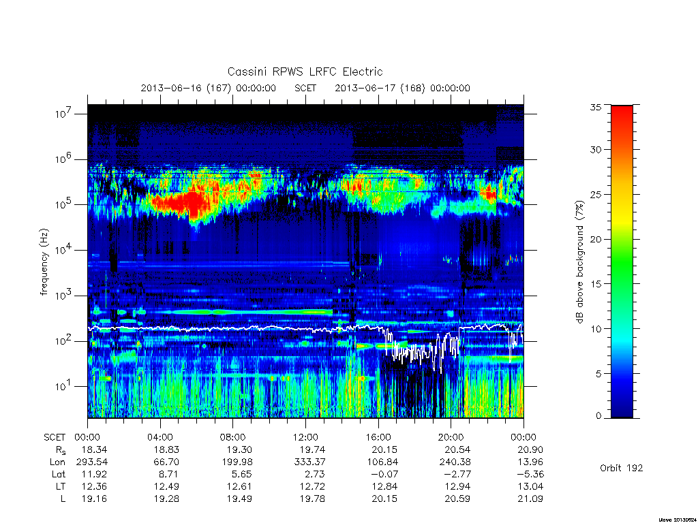
Task: Select the 2013-06-16 (167) start date label
Action: tap(209, 88)
